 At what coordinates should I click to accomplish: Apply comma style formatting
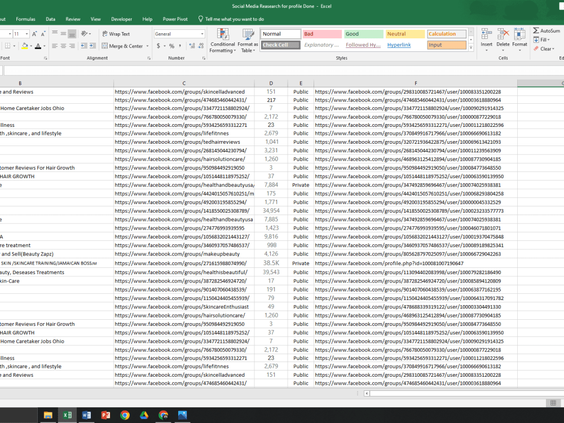pyautogui.click(x=180, y=46)
